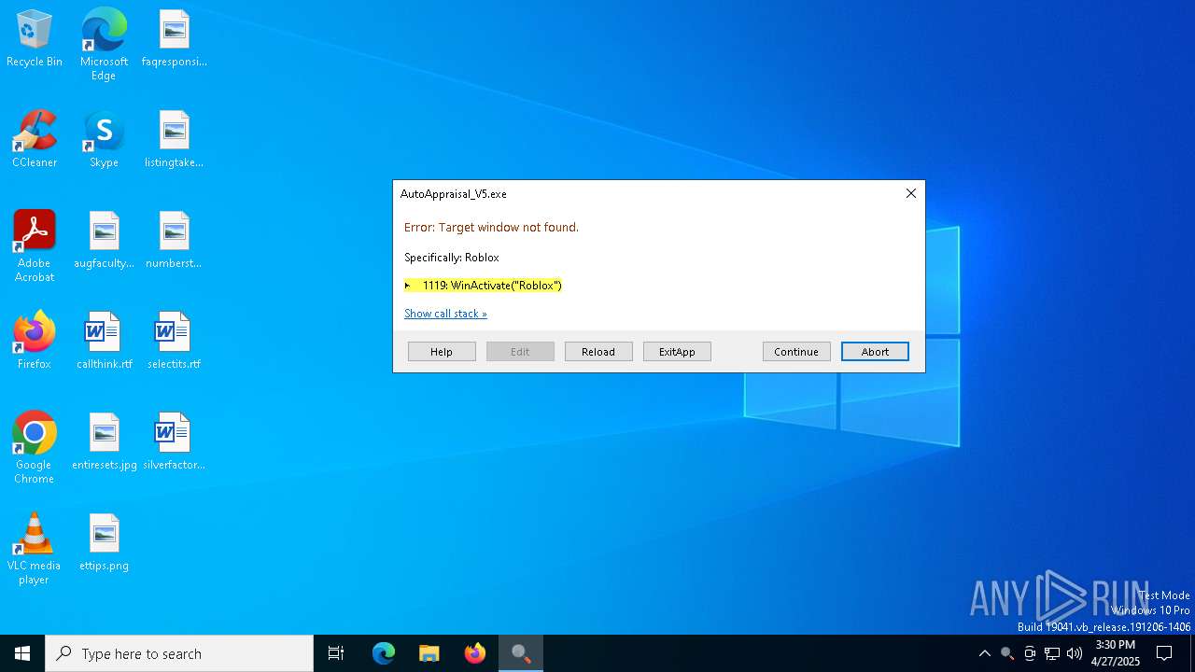The width and height of the screenshot is (1195, 672).
Task: Open Google Chrome desktop shortcut
Action: 35,448
